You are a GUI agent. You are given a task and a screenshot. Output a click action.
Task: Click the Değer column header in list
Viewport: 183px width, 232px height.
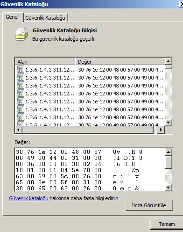click(120, 62)
